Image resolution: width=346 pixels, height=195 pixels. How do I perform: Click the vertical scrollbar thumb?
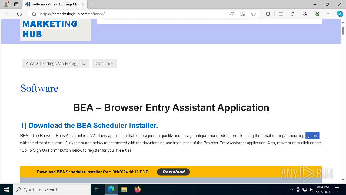[343, 31]
